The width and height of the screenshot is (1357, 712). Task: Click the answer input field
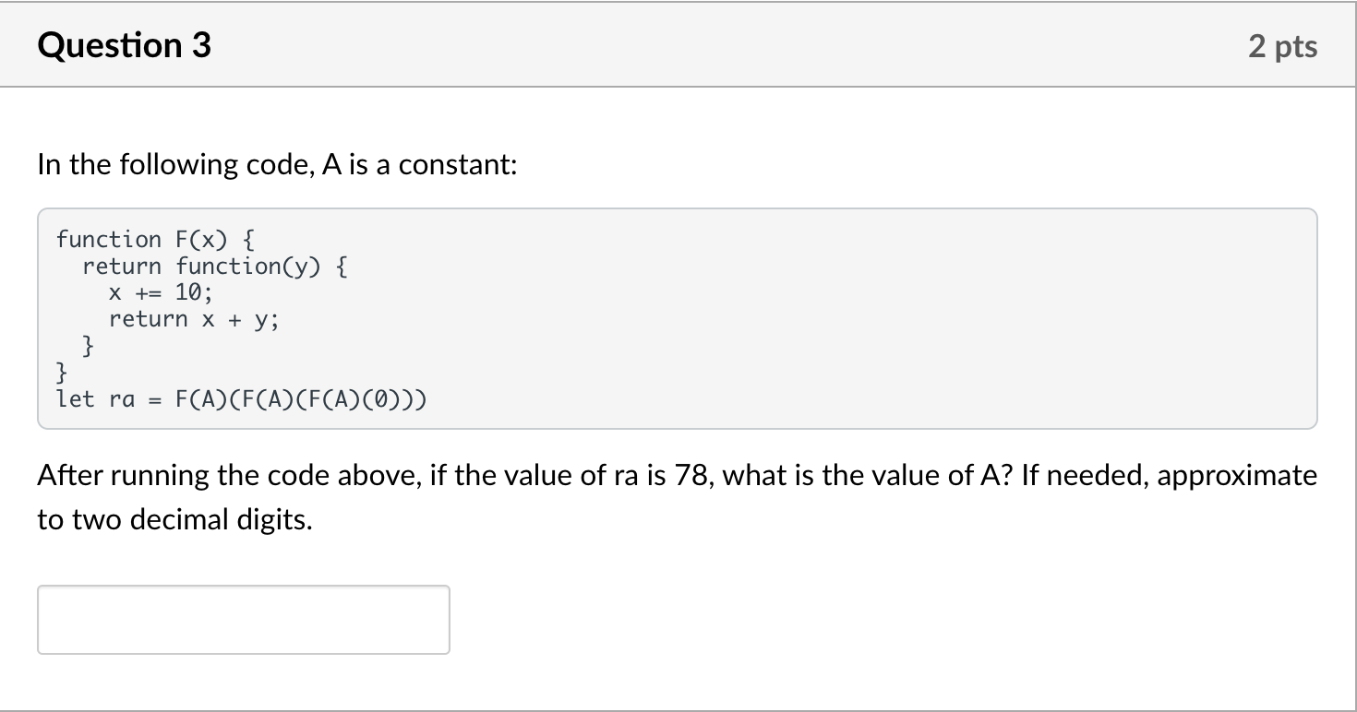click(243, 619)
